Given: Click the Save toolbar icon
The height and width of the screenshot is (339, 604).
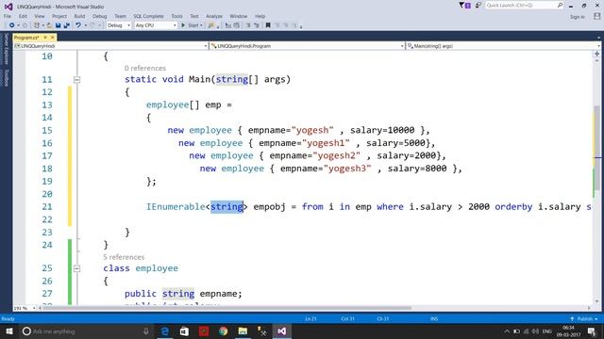Looking at the screenshot, I should (x=59, y=25).
